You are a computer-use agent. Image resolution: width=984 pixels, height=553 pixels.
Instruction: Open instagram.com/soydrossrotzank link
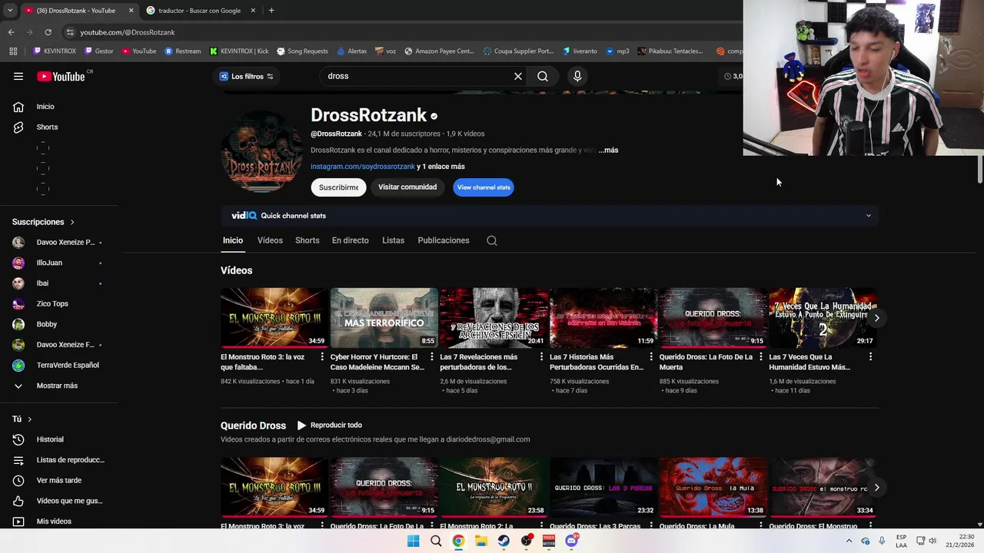click(363, 167)
